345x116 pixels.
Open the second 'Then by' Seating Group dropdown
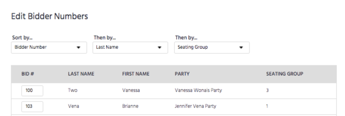[x=212, y=47]
